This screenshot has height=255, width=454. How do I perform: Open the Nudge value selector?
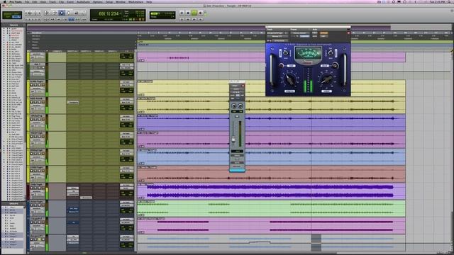click(x=162, y=17)
